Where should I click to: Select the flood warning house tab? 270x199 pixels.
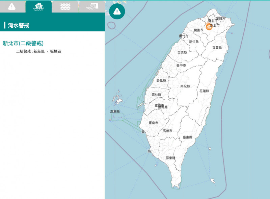coord(38,6)
